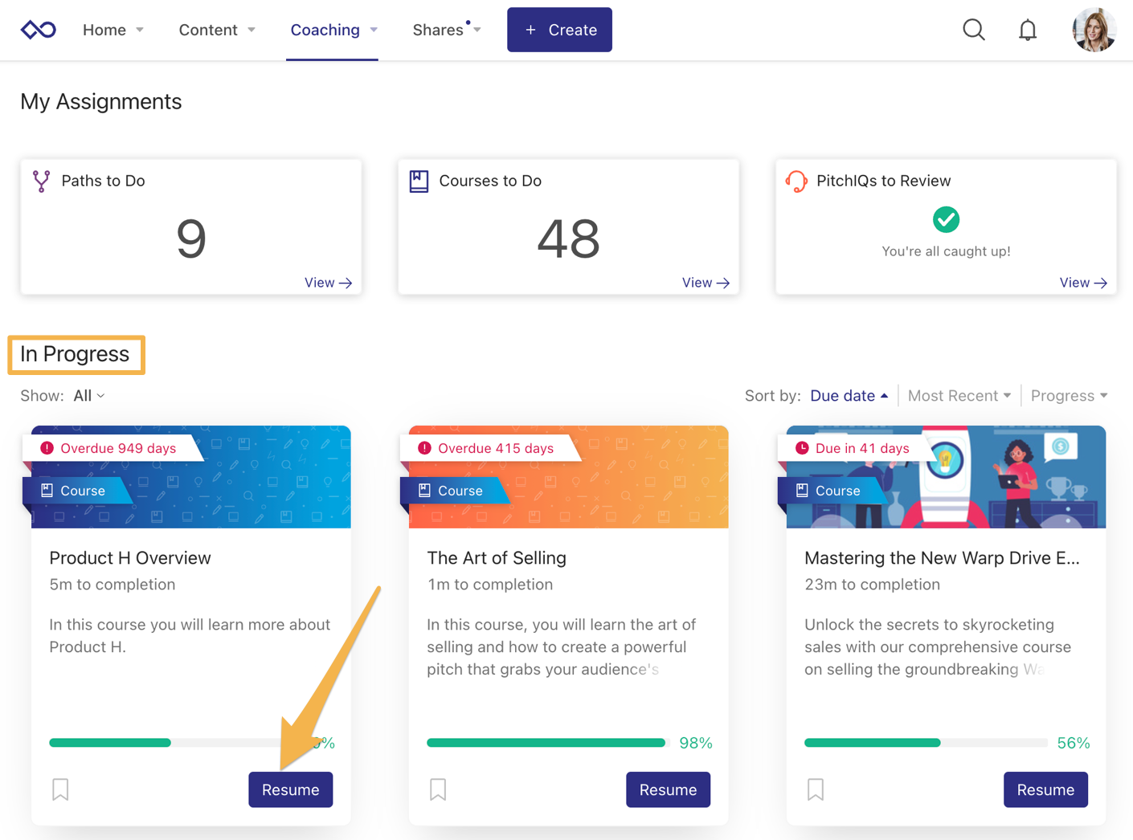Sort courses by Most Recent
Screen dimensions: 1133x840
pos(959,396)
